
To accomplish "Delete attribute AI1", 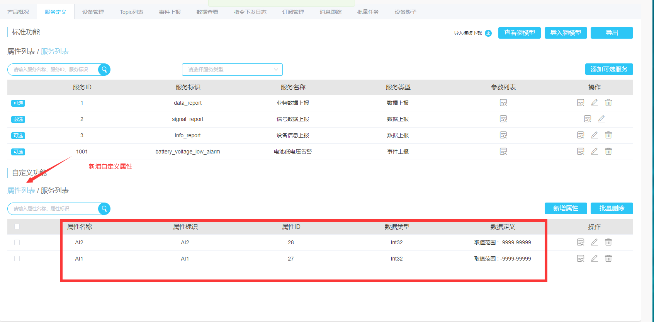I will [x=608, y=258].
